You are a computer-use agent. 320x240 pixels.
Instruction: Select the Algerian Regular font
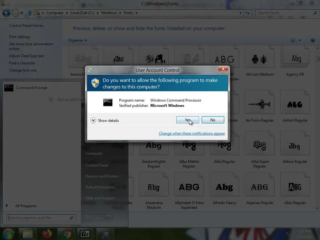coord(260,189)
